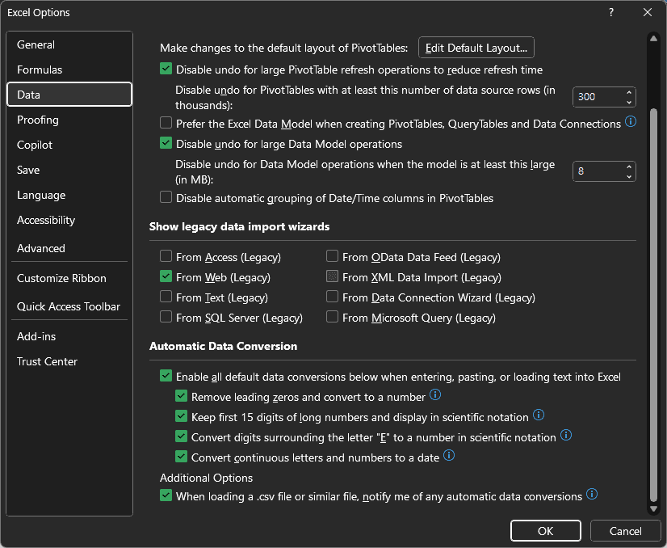The image size is (667, 548).
Task: Enable Prefer the Excel Data Model checkbox
Action: (x=166, y=123)
